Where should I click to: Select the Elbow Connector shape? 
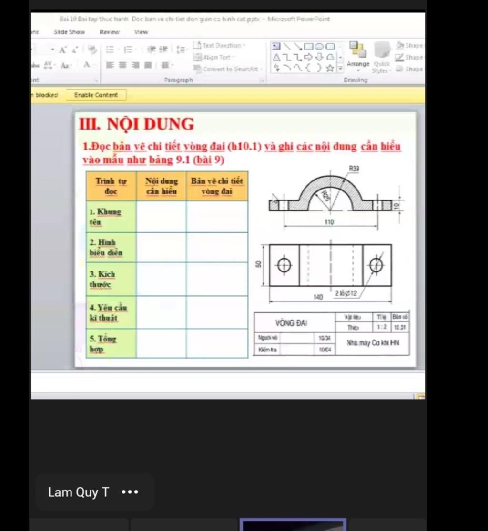coord(287,57)
